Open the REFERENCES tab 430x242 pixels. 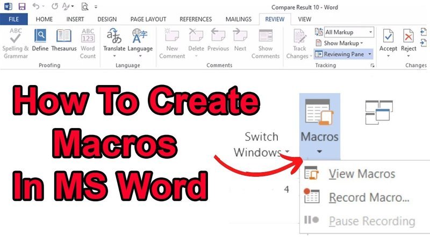coord(196,19)
